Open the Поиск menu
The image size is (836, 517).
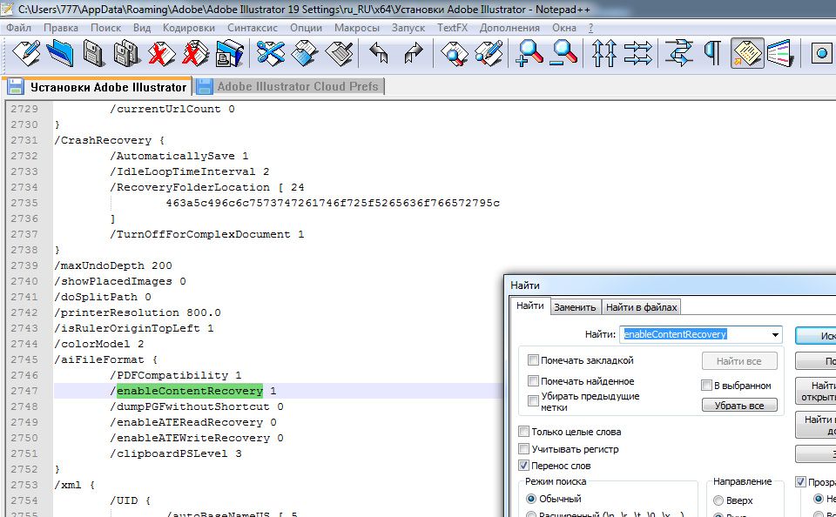click(105, 28)
